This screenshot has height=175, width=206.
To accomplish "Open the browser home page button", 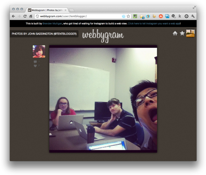I will pos(31,16).
